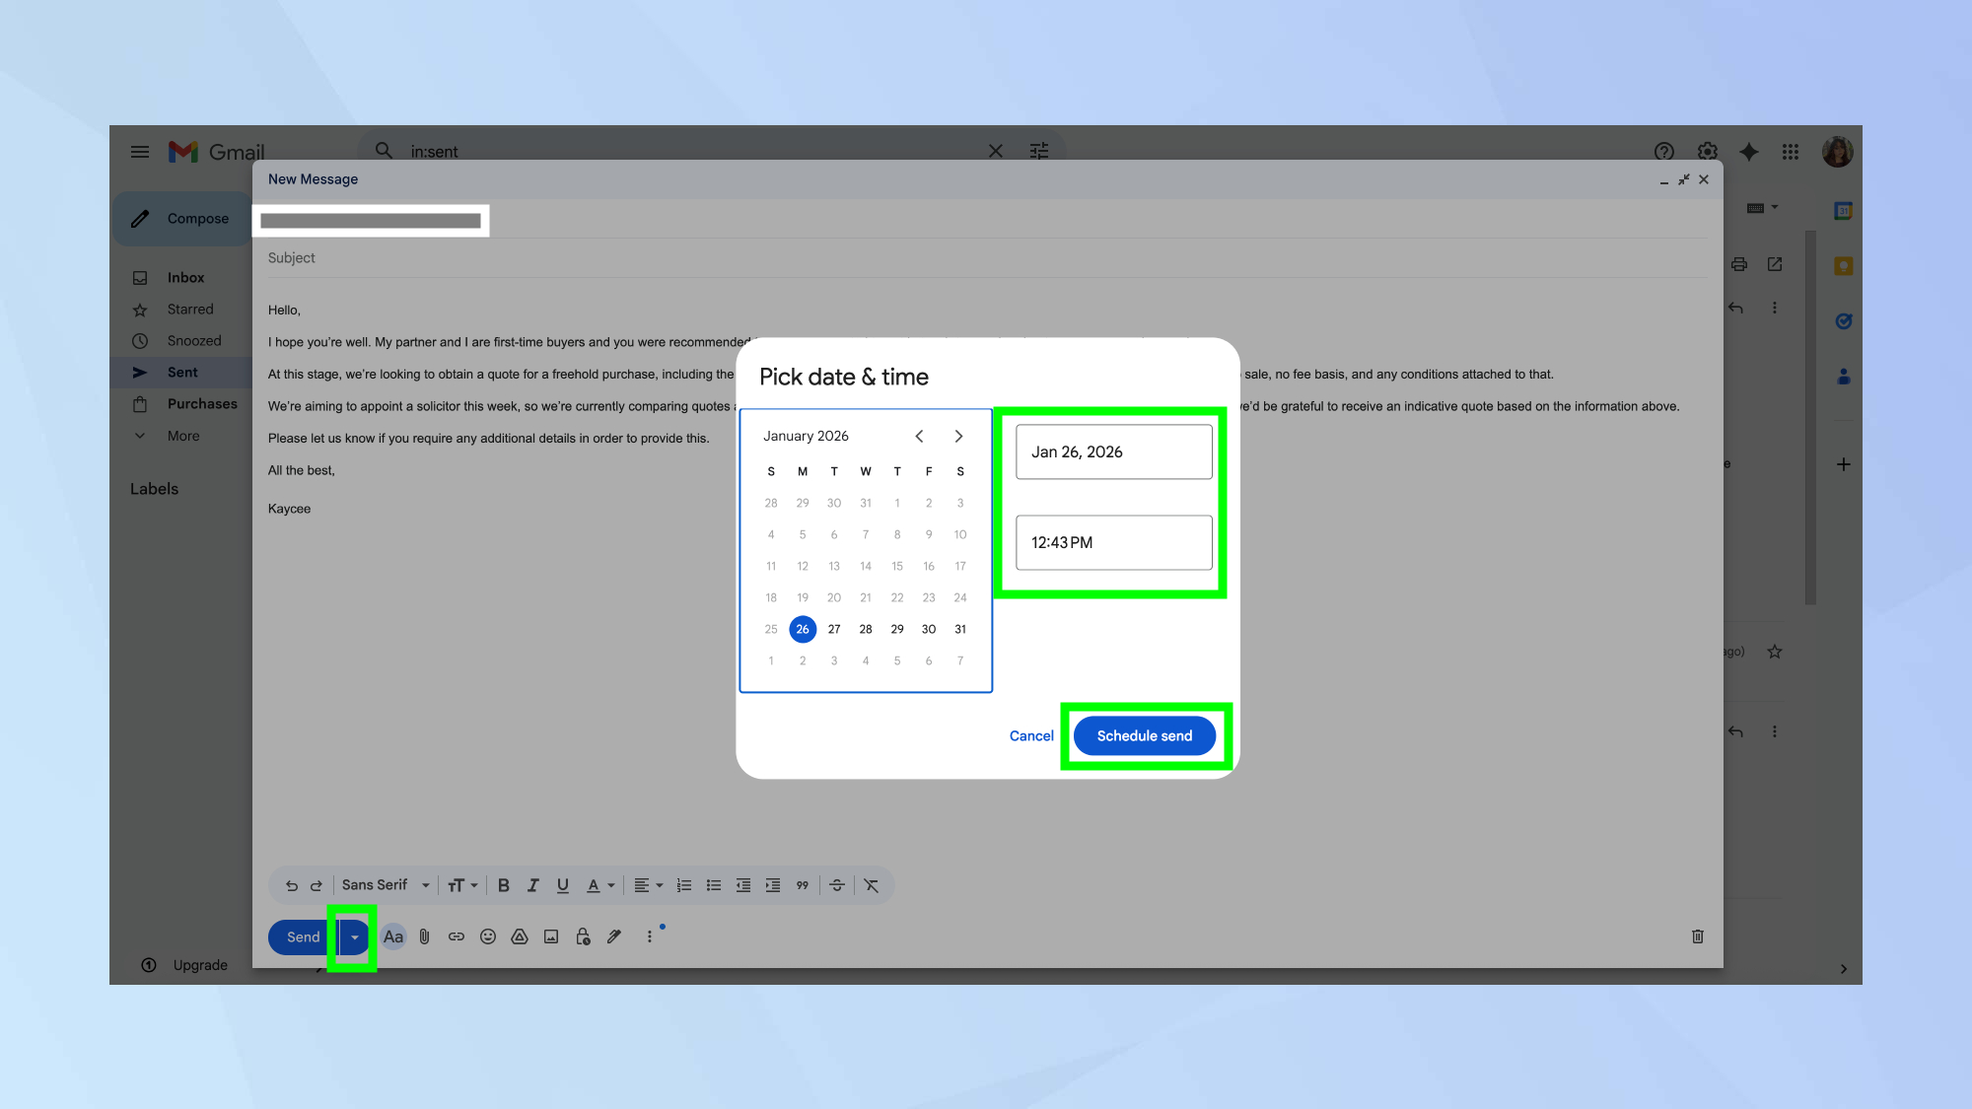The image size is (1972, 1109).
Task: Cancel the date and time picker
Action: [1031, 735]
